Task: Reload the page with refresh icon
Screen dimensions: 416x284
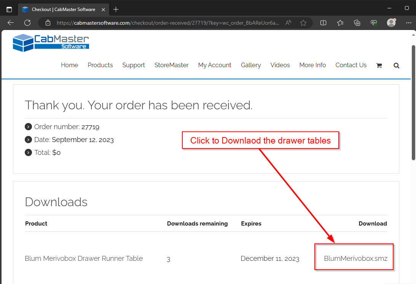Action: 27,23
